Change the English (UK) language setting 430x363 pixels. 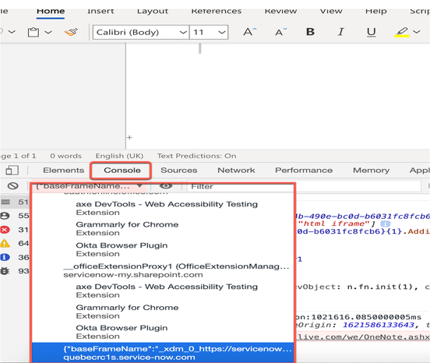click(119, 156)
